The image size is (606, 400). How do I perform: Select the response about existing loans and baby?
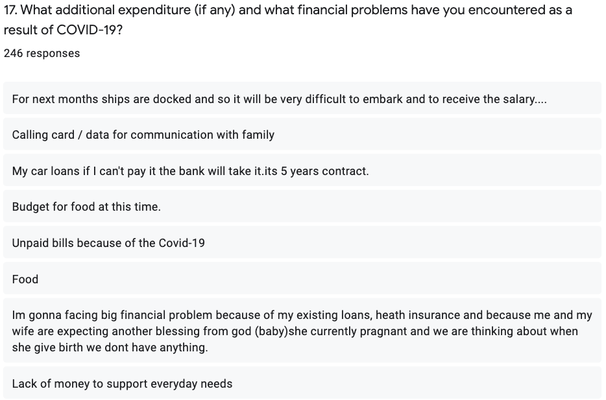coord(302,331)
